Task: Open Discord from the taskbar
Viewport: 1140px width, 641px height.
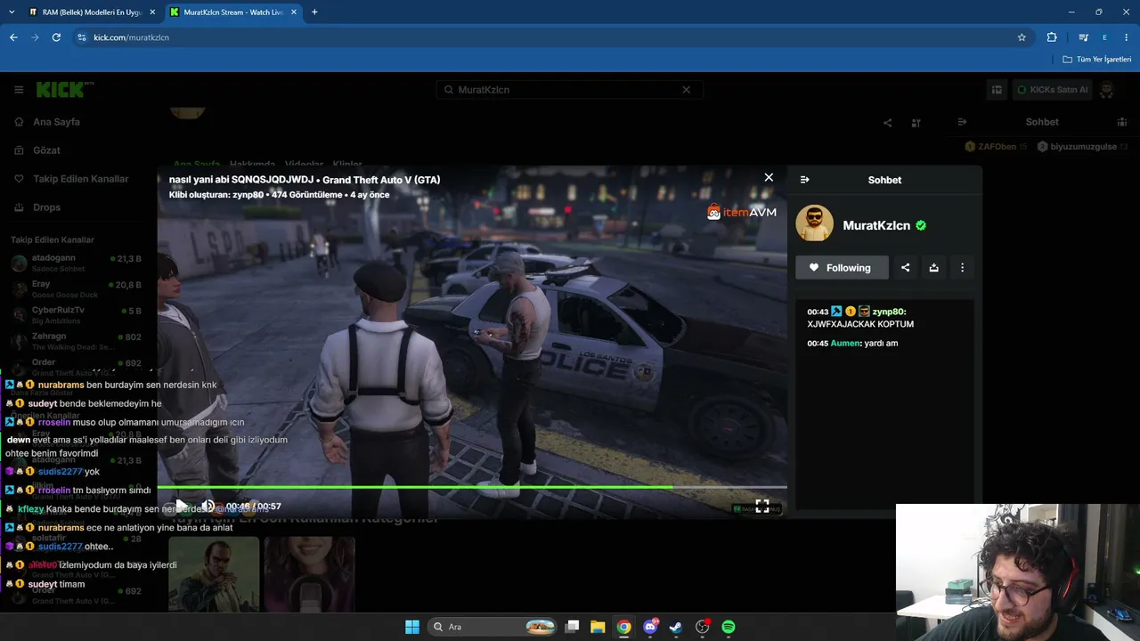Action: pos(650,627)
